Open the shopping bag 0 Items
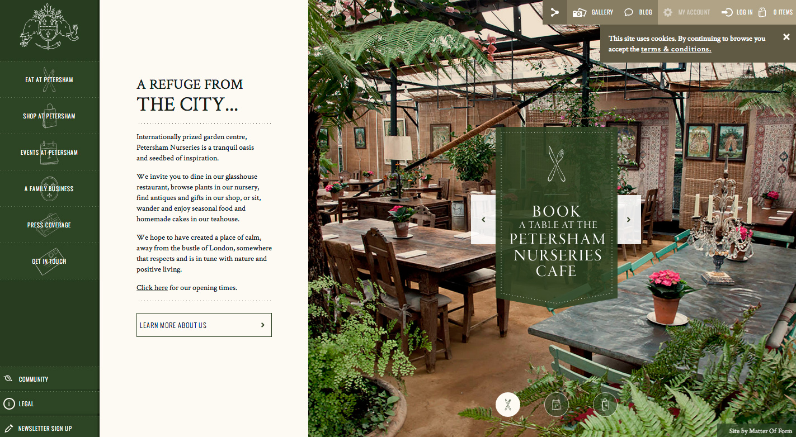Screen dimensions: 796x437 pyautogui.click(x=776, y=12)
